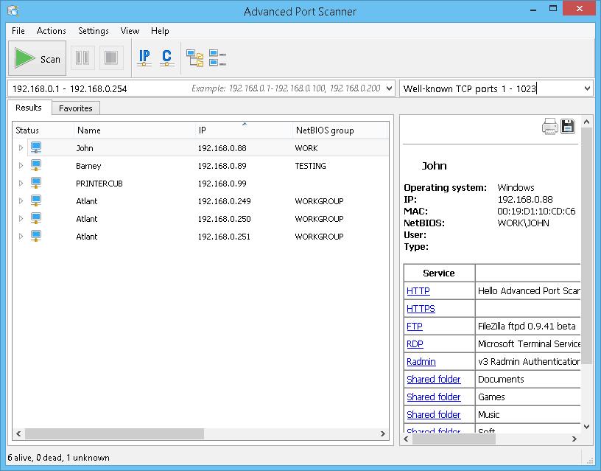Open the Radmin service link
Image resolution: width=601 pixels, height=471 pixels.
pyautogui.click(x=421, y=362)
